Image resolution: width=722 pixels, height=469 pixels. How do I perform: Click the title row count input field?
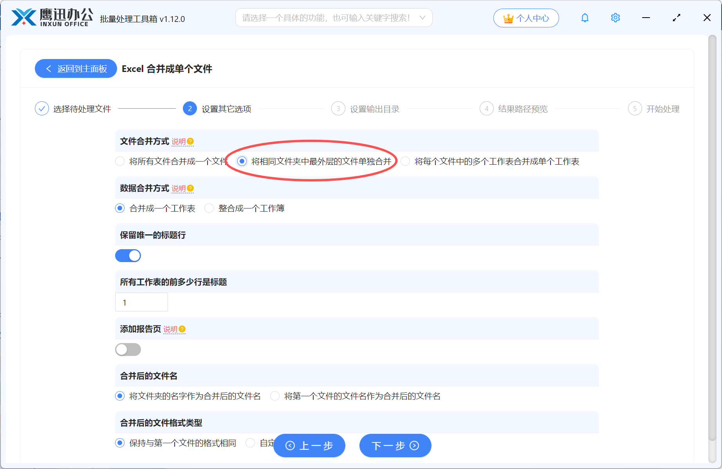click(x=141, y=302)
